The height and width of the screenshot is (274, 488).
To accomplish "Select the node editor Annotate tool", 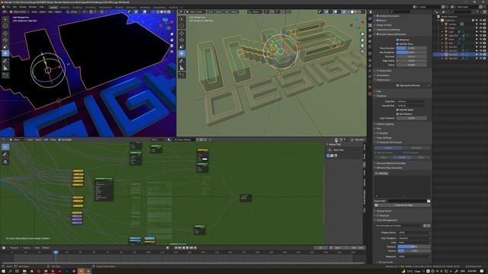I will point(5,155).
